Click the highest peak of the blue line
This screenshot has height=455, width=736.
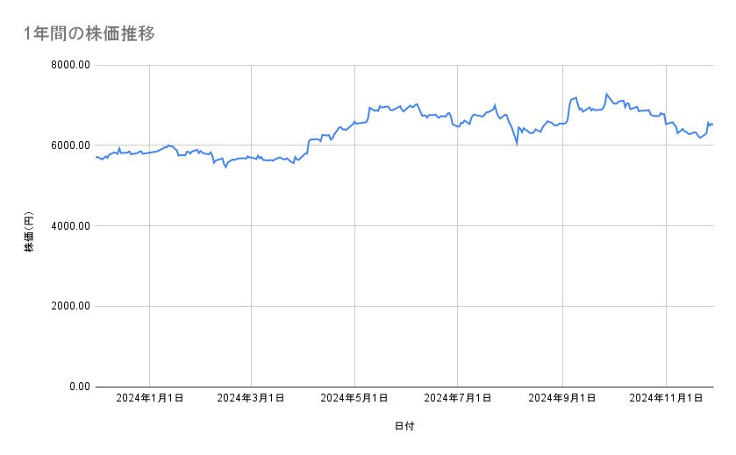pyautogui.click(x=606, y=94)
